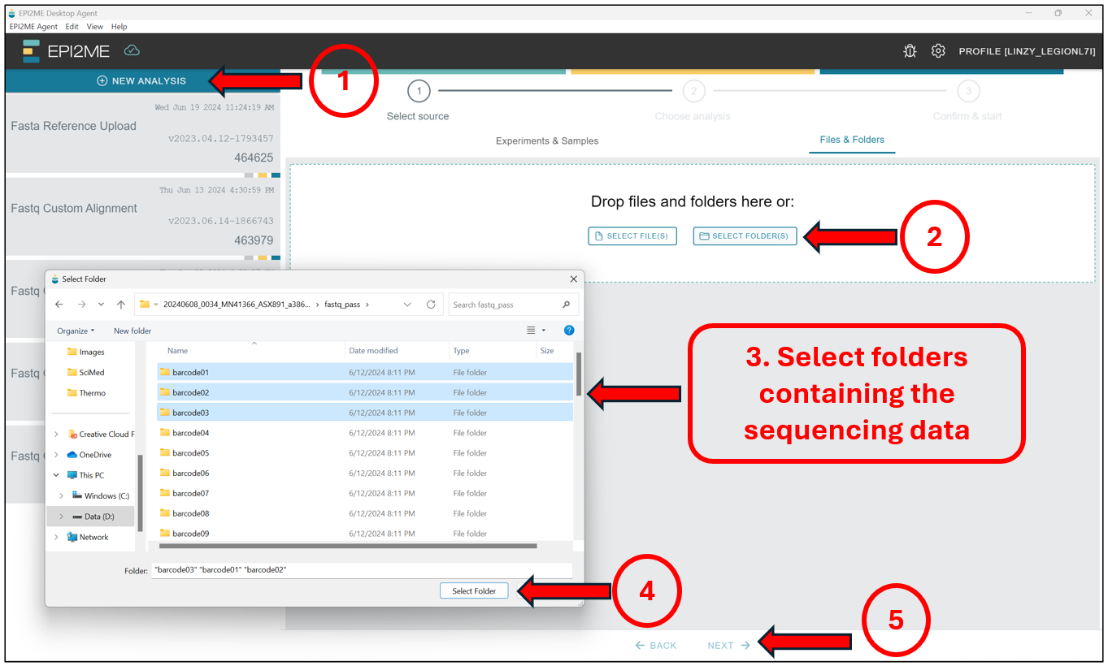
Task: Open the bug report icon in header
Action: pyautogui.click(x=910, y=50)
